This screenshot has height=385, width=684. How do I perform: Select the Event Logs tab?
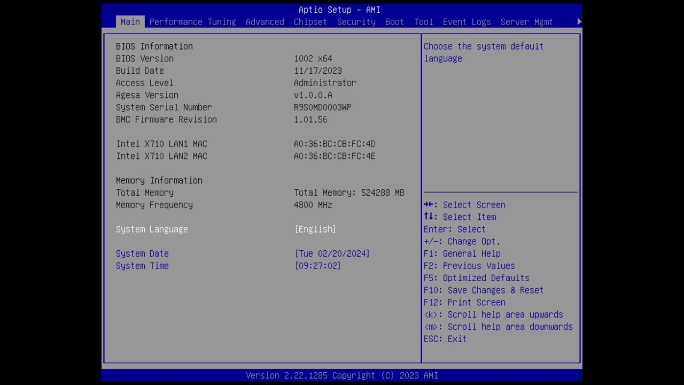pyautogui.click(x=467, y=22)
